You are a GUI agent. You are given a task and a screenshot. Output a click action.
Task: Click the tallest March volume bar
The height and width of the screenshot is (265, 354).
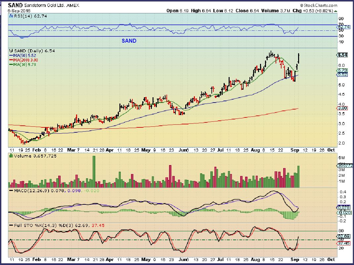click(x=94, y=172)
